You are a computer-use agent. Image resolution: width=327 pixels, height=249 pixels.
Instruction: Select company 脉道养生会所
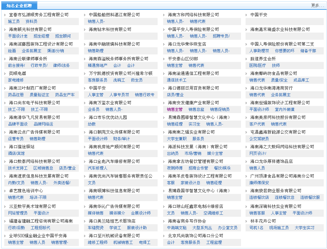263,59
